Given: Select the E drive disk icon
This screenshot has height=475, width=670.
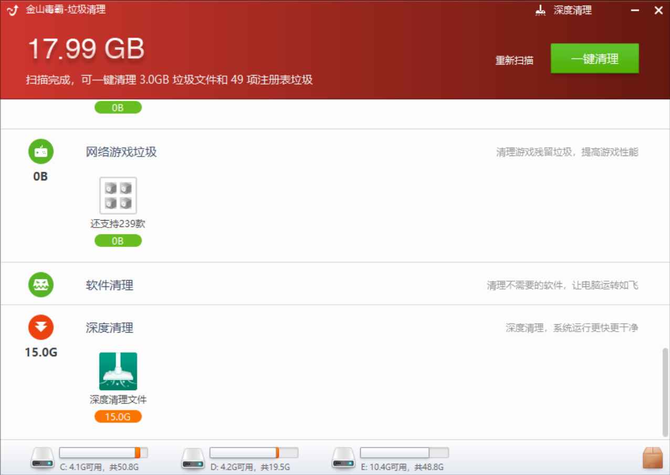Looking at the screenshot, I should pyautogui.click(x=343, y=456).
